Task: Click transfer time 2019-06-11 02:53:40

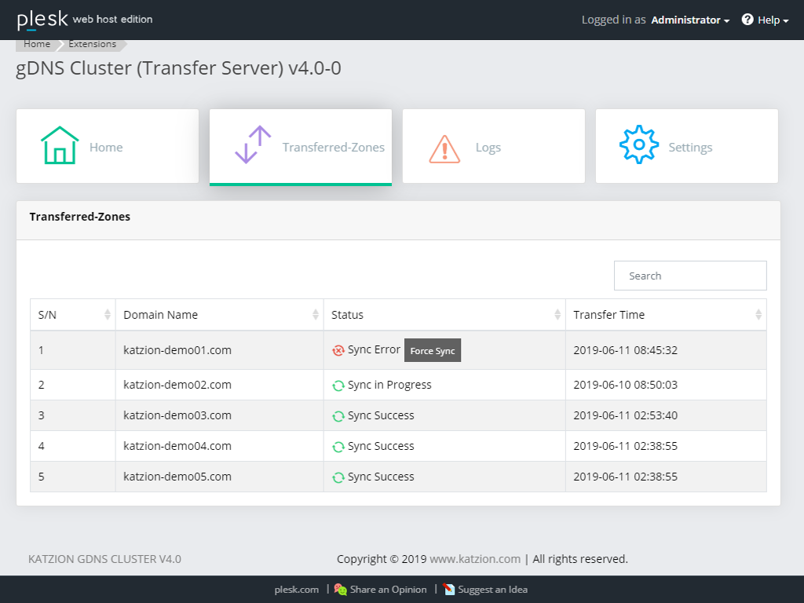Action: (x=625, y=415)
